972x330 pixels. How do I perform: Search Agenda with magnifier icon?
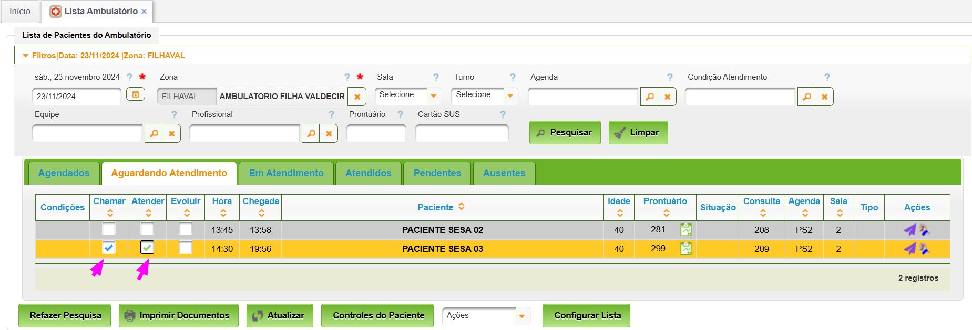pyautogui.click(x=650, y=97)
